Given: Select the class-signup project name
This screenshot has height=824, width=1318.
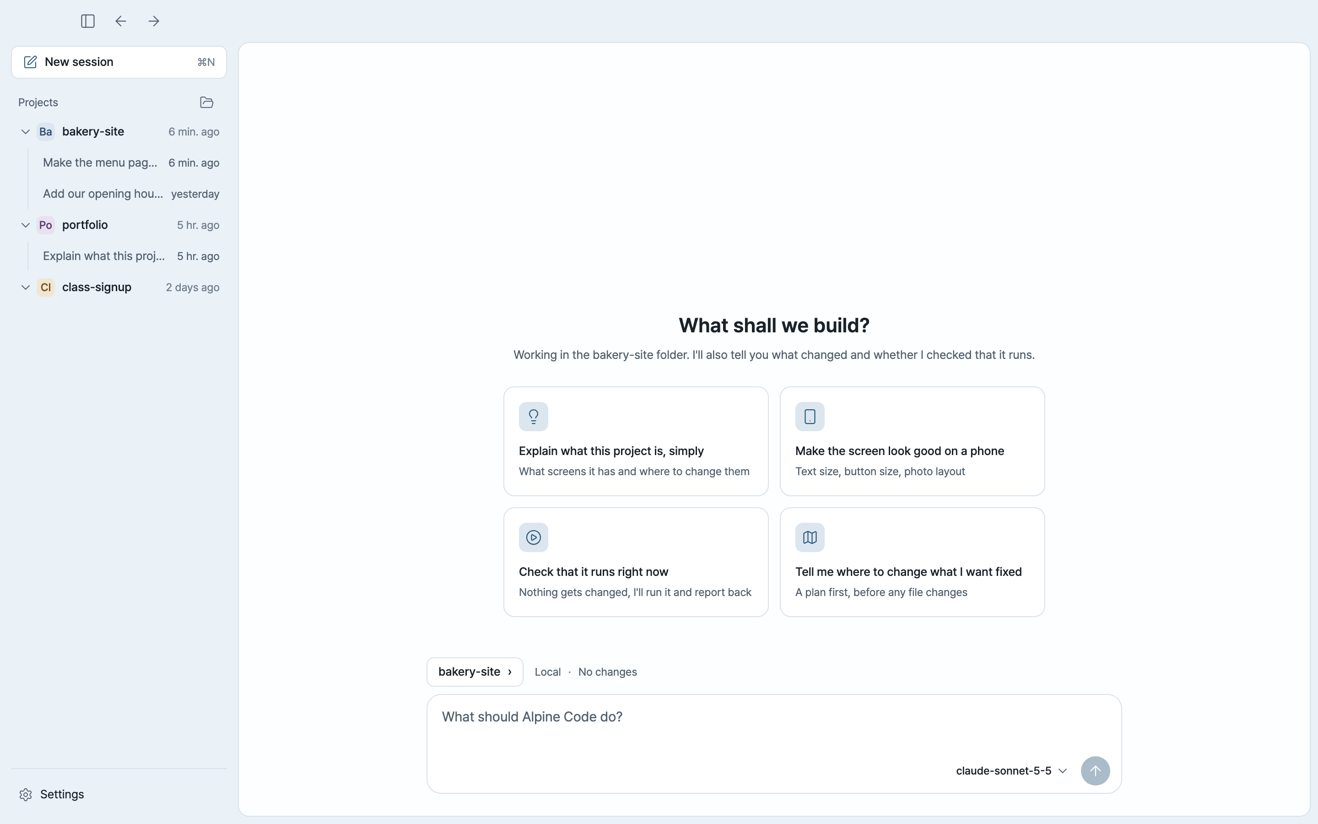Looking at the screenshot, I should point(97,287).
